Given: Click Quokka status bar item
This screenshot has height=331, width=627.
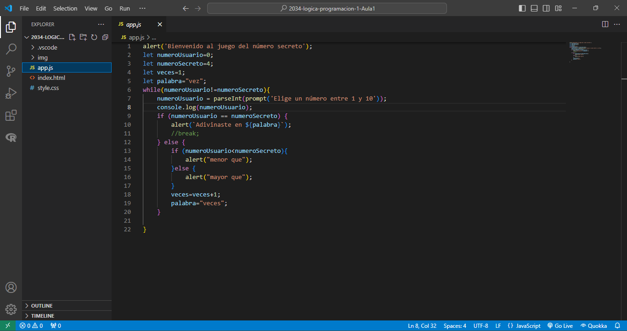Looking at the screenshot, I should pyautogui.click(x=593, y=326).
